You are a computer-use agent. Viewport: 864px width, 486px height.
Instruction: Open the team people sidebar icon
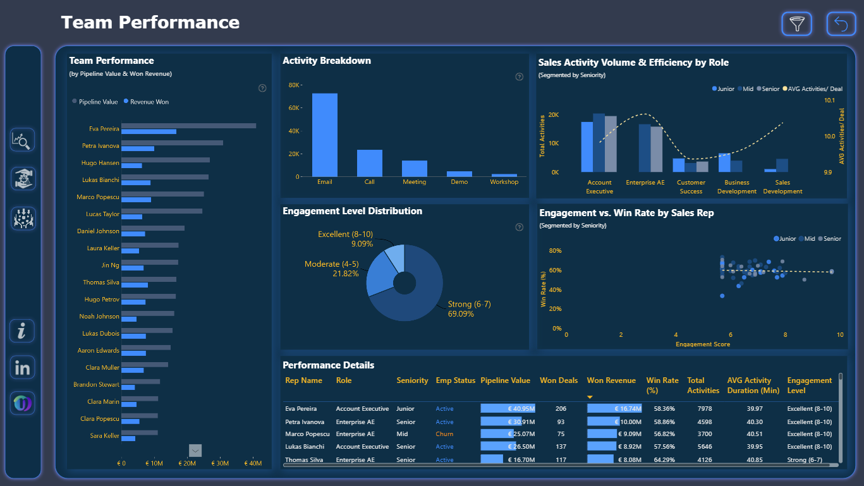point(23,219)
